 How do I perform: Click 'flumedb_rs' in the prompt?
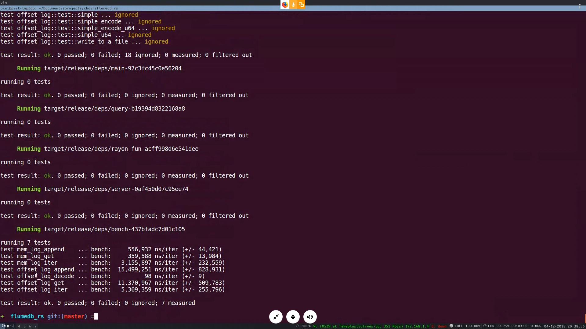(27, 316)
